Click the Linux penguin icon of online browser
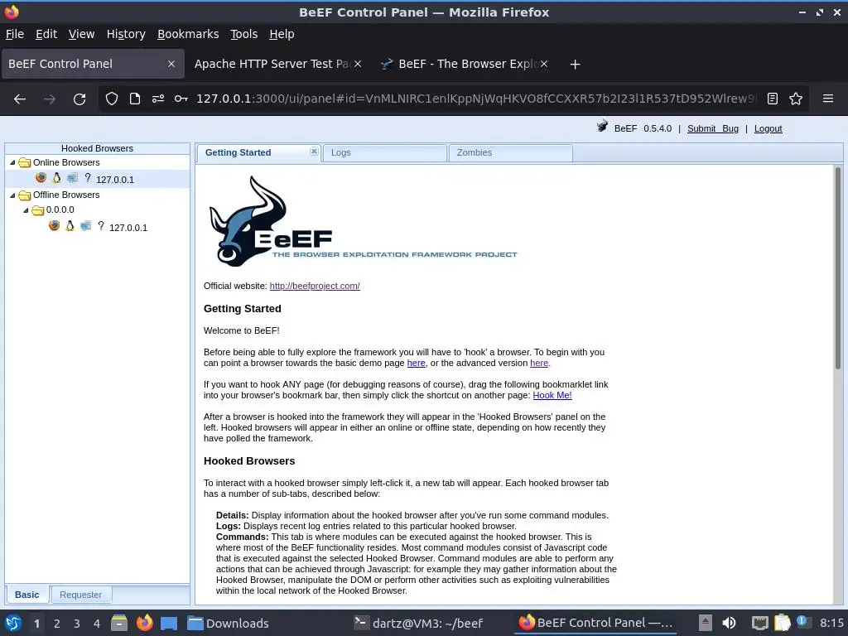 (x=57, y=177)
